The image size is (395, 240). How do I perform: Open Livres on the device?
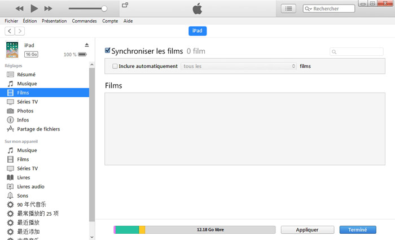(45, 177)
